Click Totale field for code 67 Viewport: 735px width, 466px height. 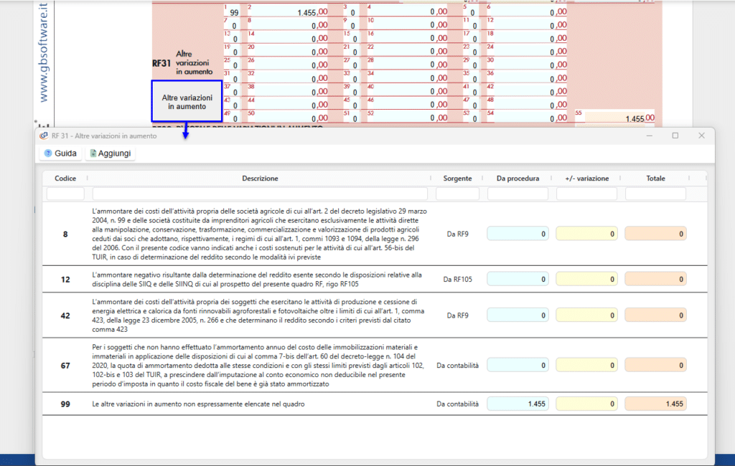coord(655,365)
